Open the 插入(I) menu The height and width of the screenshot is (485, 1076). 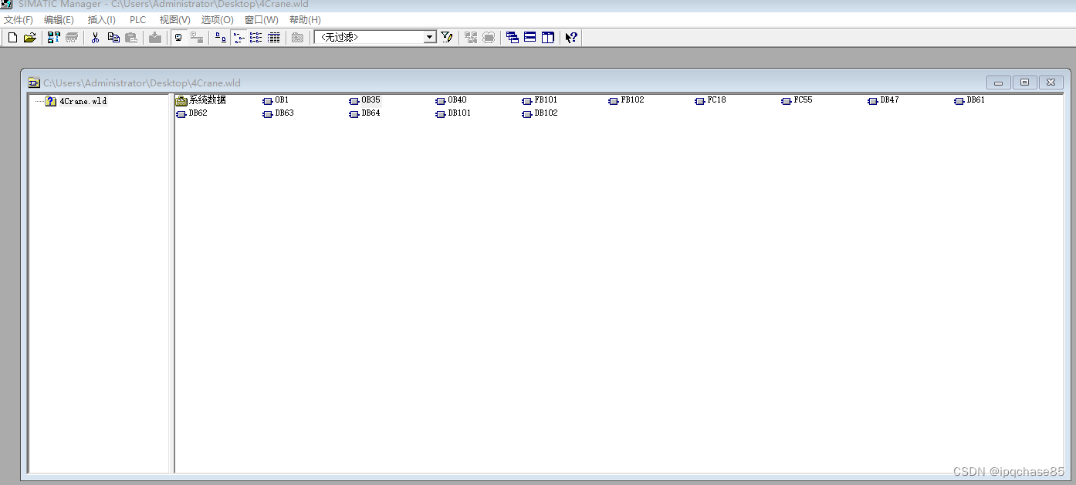click(102, 20)
